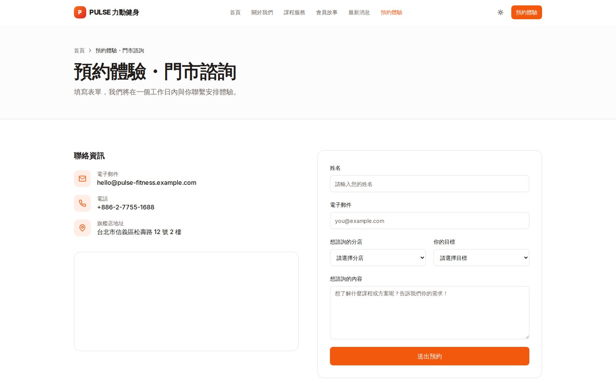Image resolution: width=616 pixels, height=385 pixels.
Task: Open the 請選擇分店 dropdown
Action: click(x=378, y=258)
